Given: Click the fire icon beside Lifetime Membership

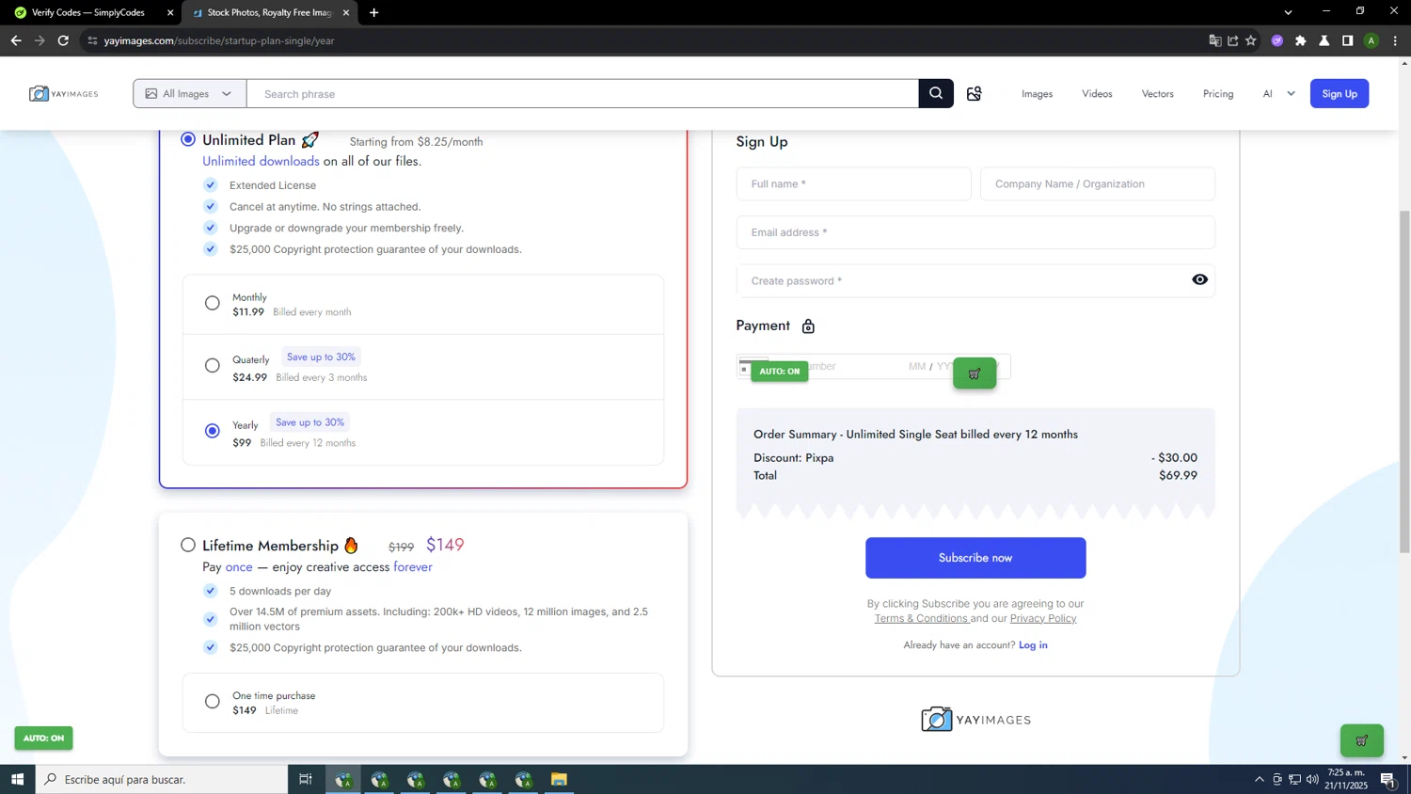Looking at the screenshot, I should click(351, 545).
